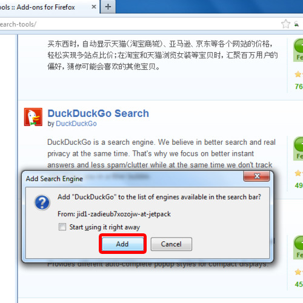The height and width of the screenshot is (303, 303).
Task: Open a new tab with plus button
Action: [108, 7]
